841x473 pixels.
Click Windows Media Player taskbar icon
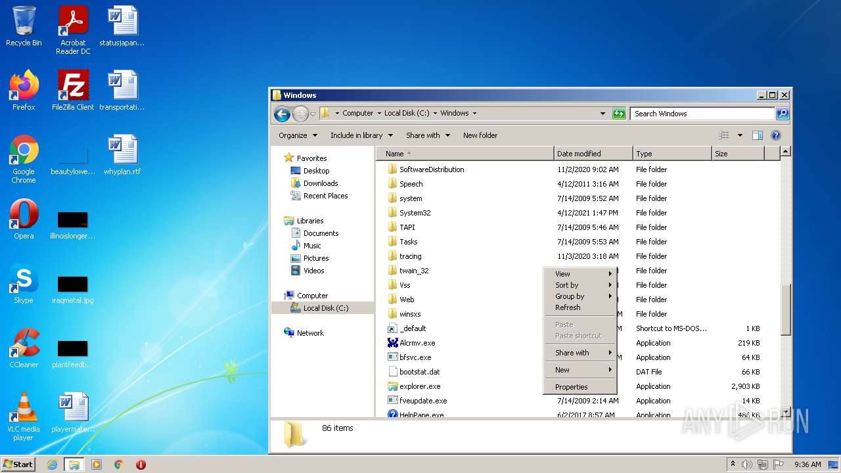tap(97, 464)
